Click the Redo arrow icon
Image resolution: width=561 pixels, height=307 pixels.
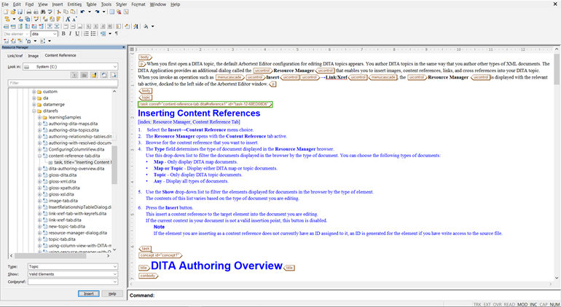coord(97,12)
